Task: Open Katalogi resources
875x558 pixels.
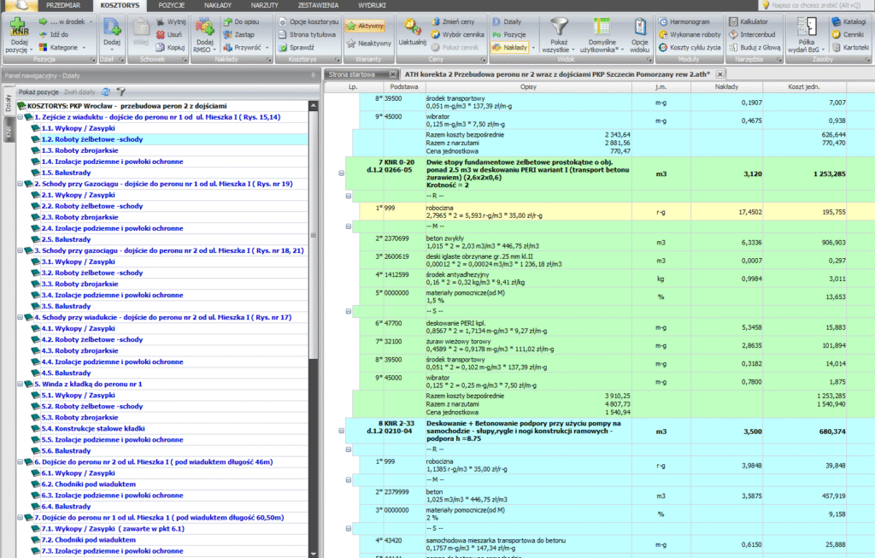Action: point(847,20)
